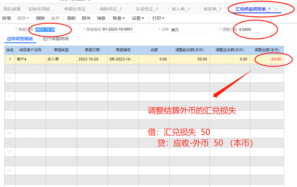Click the 放弃 toolbar button
The height and width of the screenshot is (187, 297).
point(55,18)
